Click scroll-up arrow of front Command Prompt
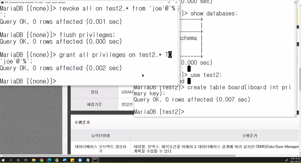 pos(178,6)
